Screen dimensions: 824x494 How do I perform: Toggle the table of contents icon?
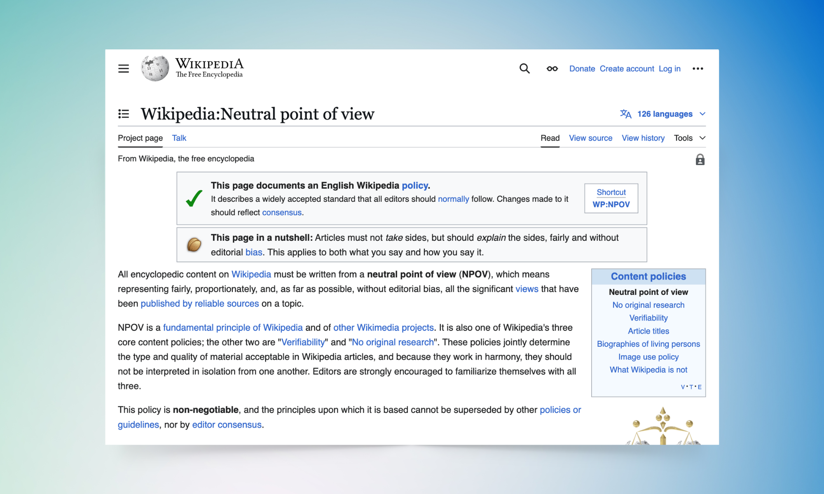[x=124, y=114]
